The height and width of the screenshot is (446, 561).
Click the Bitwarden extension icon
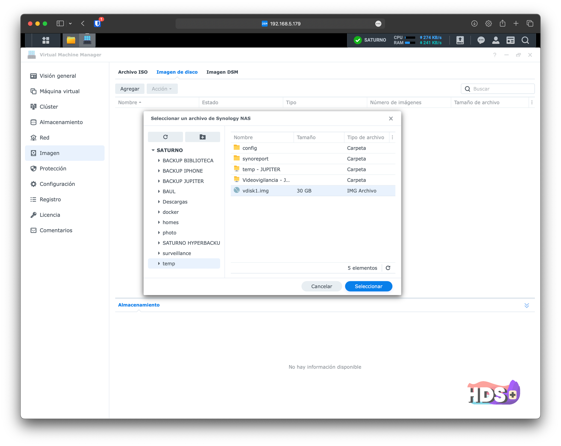click(98, 24)
